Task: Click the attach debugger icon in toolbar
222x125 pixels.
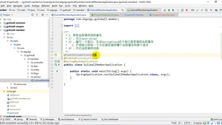Action: [182, 10]
